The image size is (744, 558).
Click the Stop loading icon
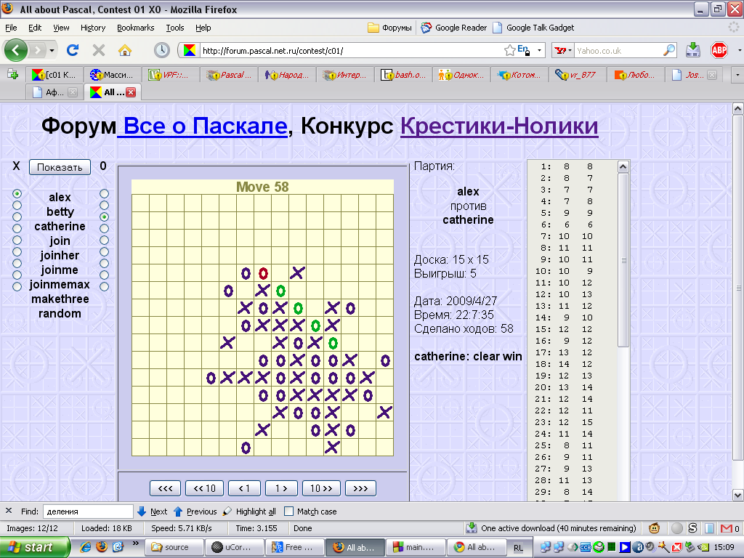[x=99, y=50]
